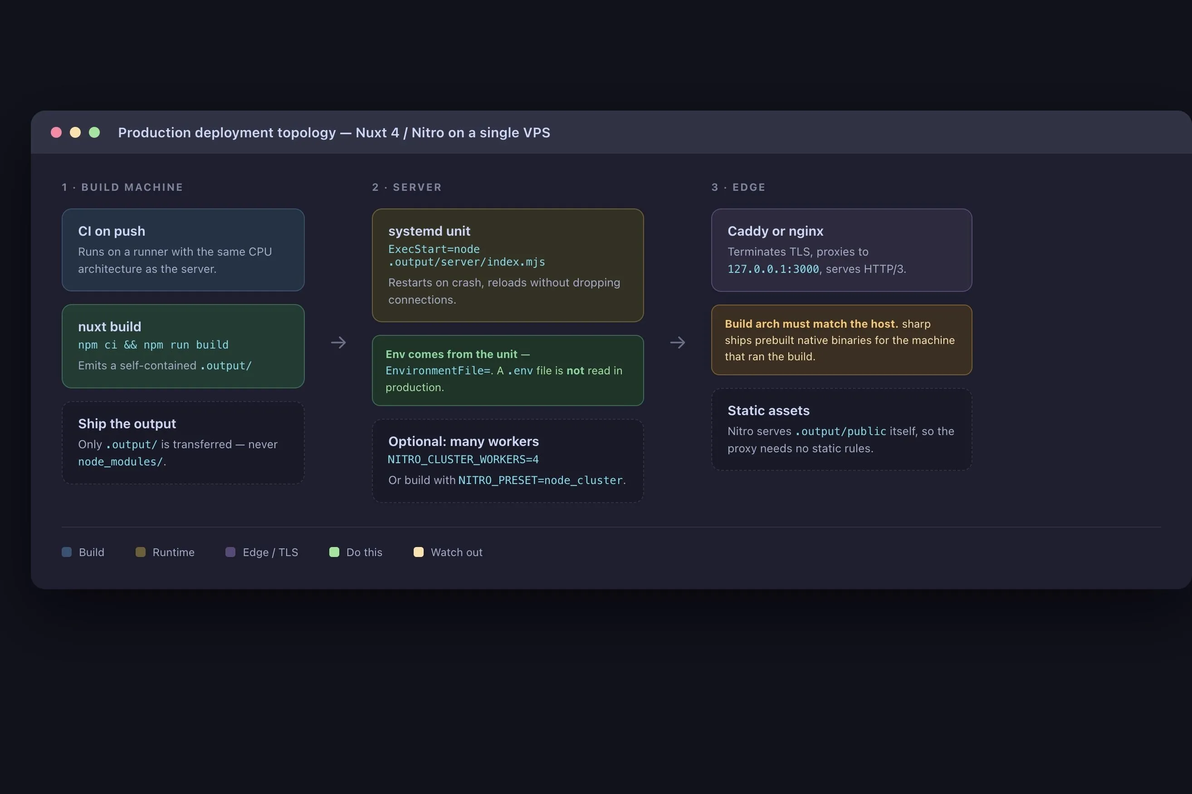Click the EnvironmentFile= code text
This screenshot has height=794, width=1192.
pos(438,371)
